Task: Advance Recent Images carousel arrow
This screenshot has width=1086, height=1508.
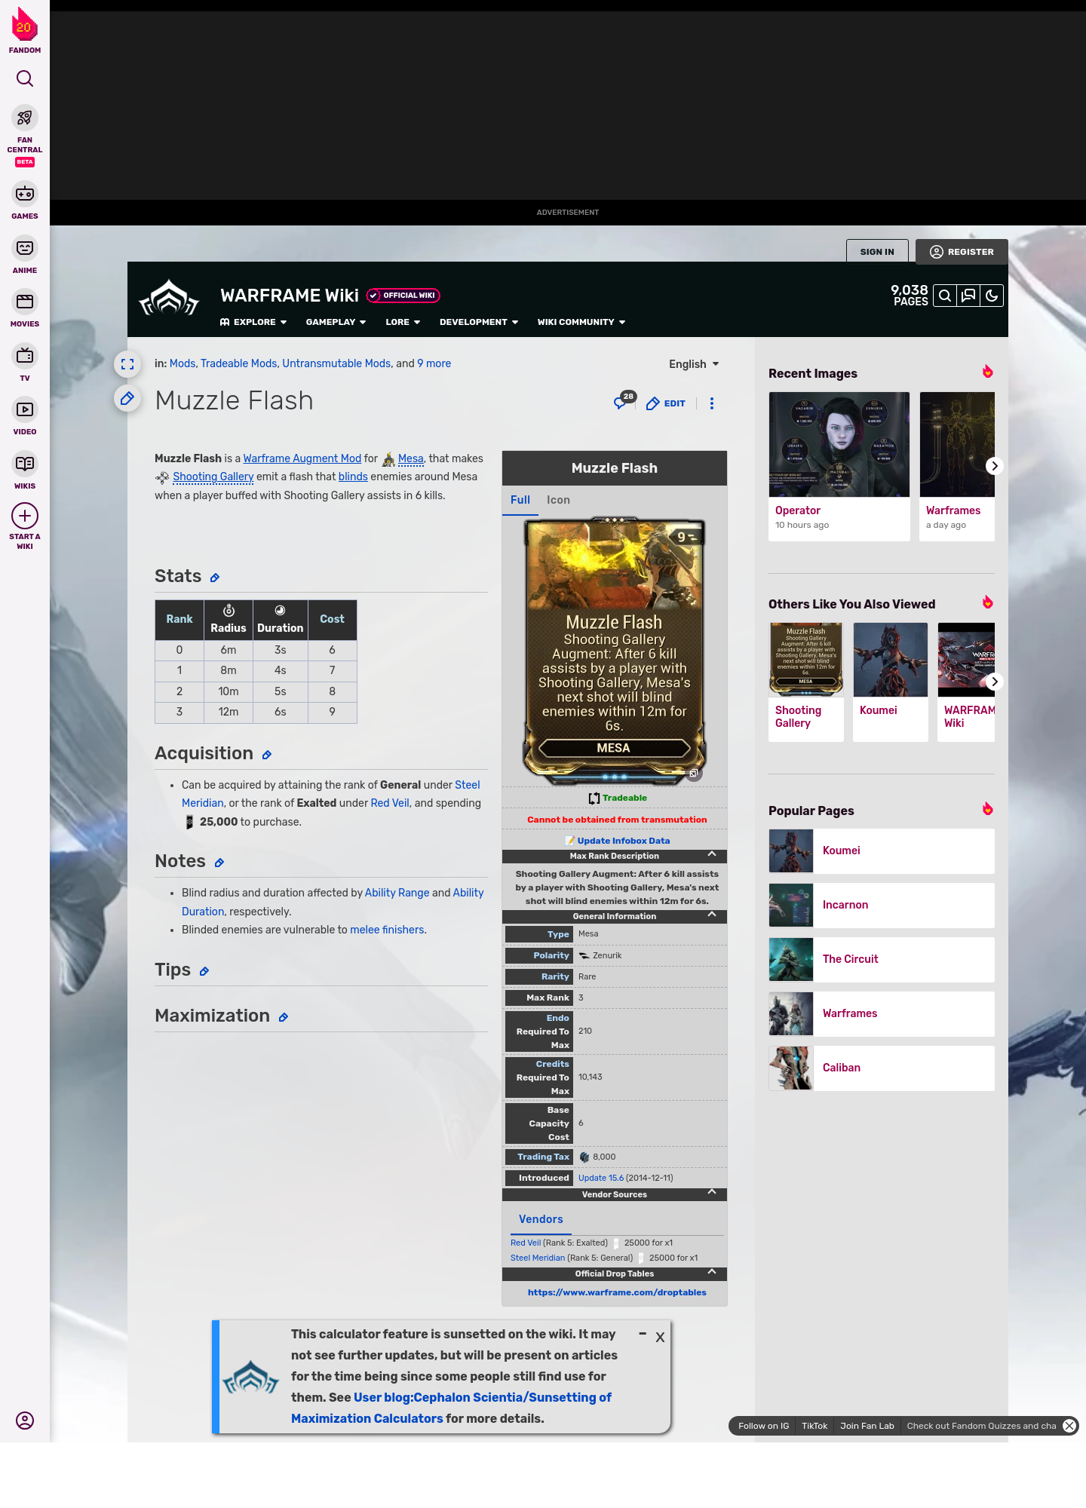Action: pos(994,466)
